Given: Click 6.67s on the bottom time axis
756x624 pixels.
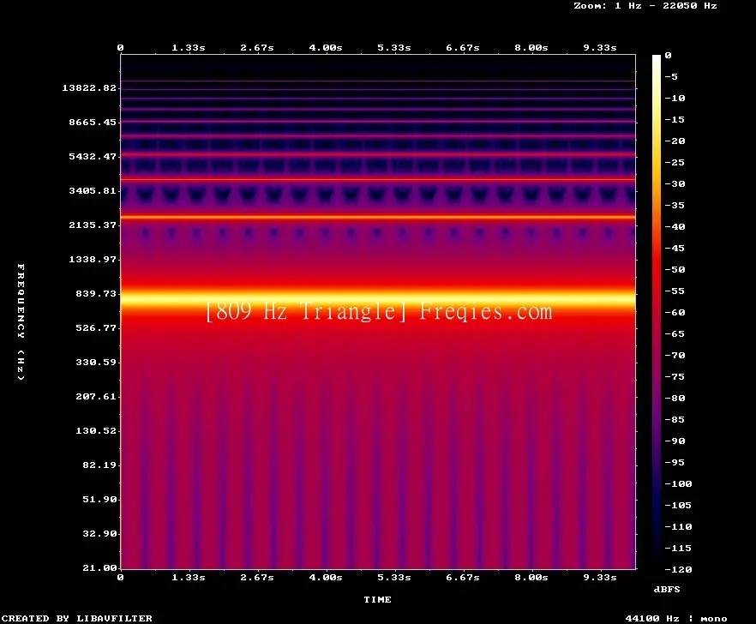Looking at the screenshot, I should 462,577.
